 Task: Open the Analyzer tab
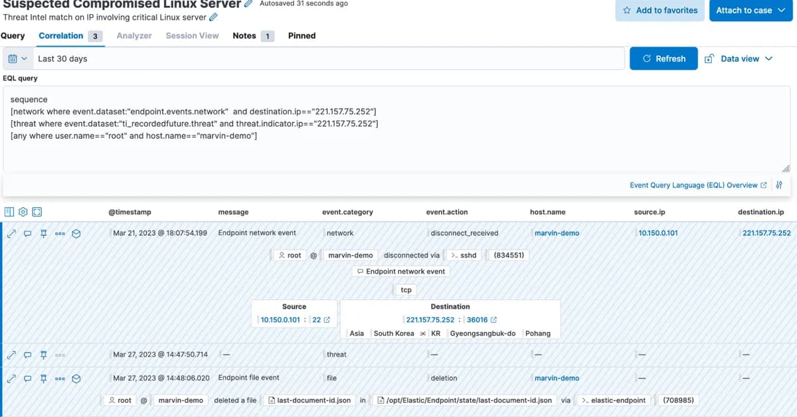pyautogui.click(x=134, y=36)
